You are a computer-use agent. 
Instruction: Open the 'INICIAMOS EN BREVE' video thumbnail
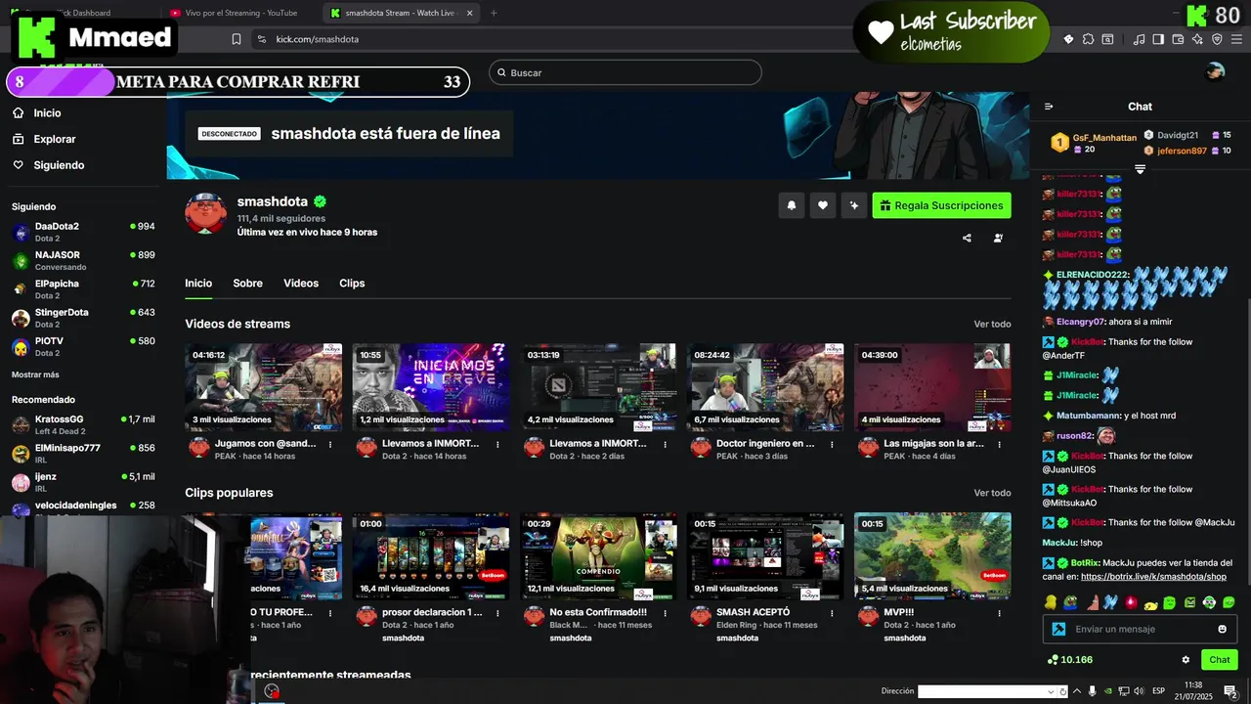pyautogui.click(x=430, y=387)
